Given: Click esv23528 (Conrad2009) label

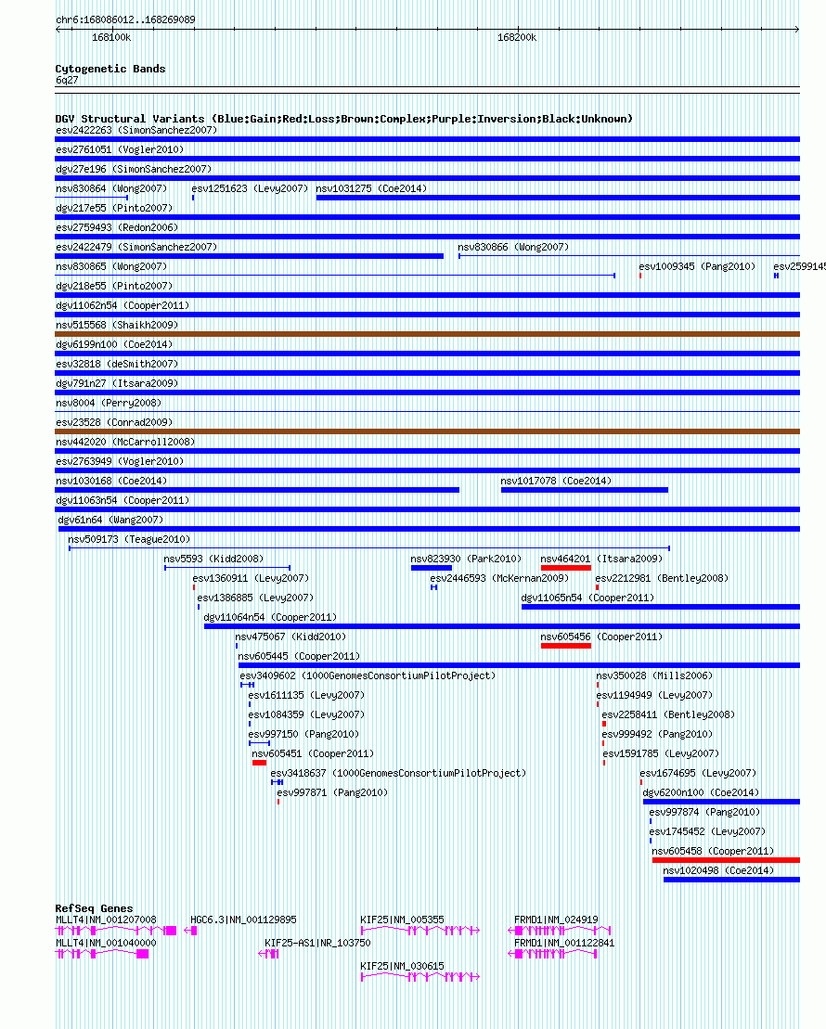Looking at the screenshot, I should coord(113,422).
